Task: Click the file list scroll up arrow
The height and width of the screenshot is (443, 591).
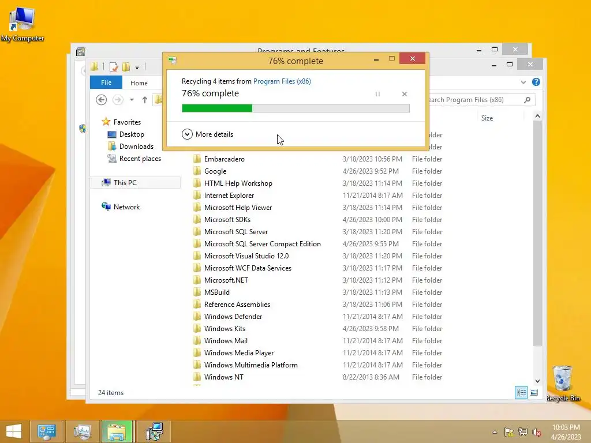Action: pos(537,117)
